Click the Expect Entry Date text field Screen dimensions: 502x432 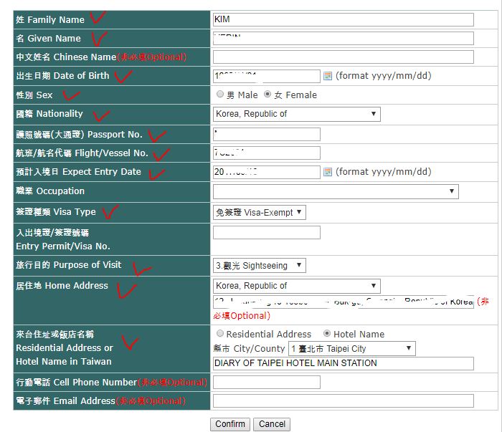[267, 172]
